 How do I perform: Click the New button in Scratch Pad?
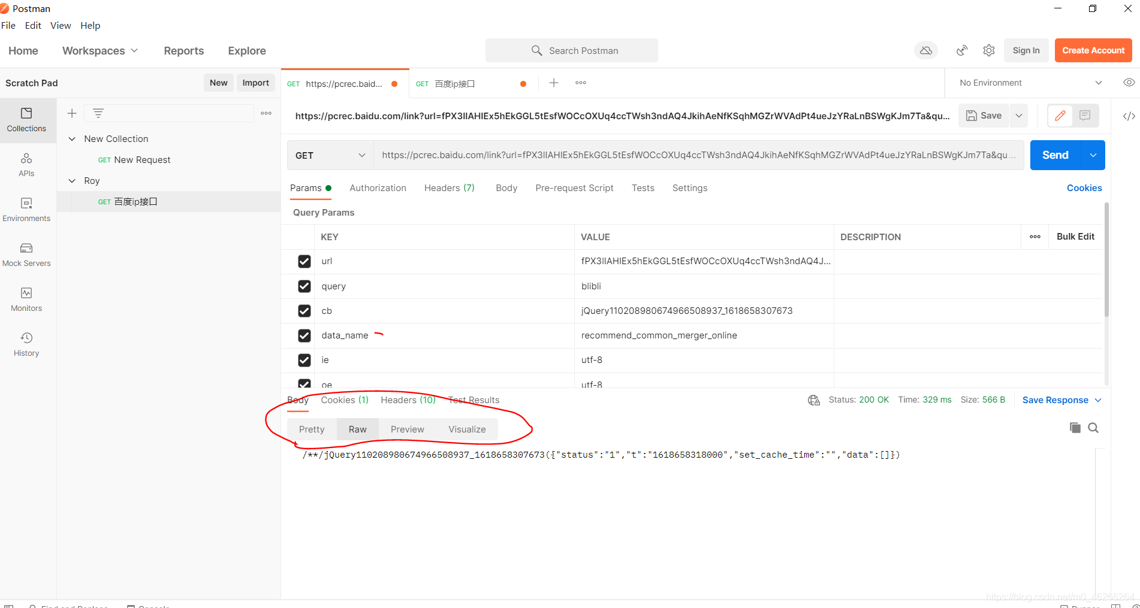click(218, 83)
